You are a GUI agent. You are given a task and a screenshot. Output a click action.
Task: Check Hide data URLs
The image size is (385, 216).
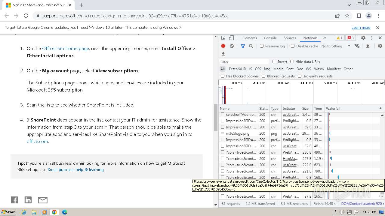292,61
